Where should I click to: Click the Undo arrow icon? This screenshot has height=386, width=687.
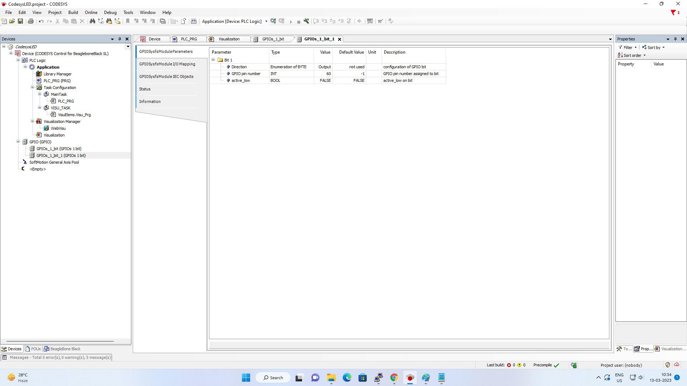(41, 21)
